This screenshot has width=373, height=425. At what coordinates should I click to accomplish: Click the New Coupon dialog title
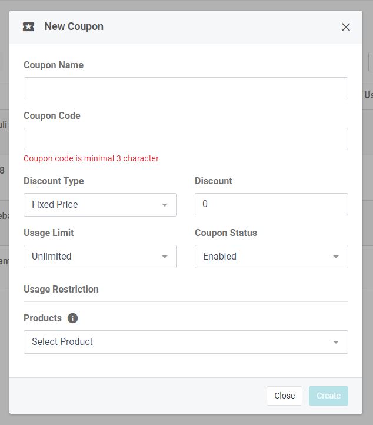(74, 26)
